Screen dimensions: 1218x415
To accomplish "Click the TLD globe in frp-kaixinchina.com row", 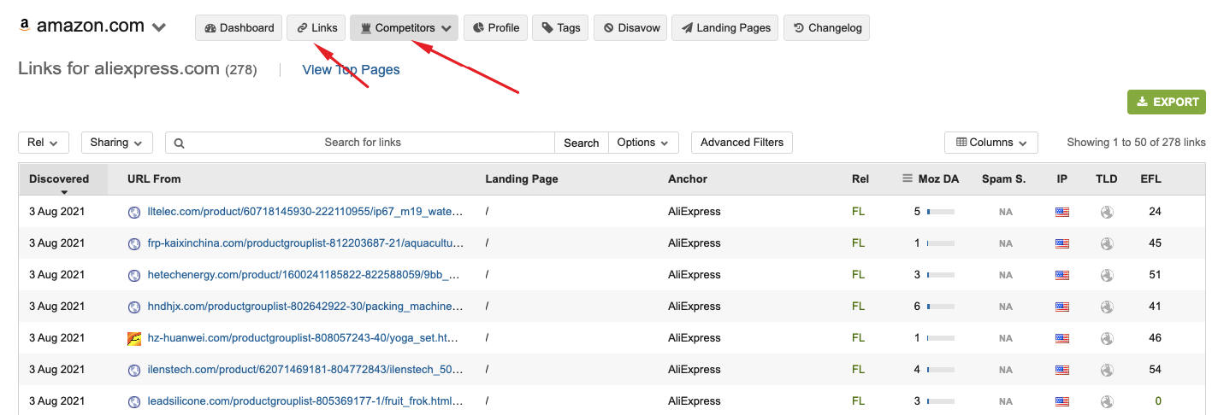I will 1107,243.
